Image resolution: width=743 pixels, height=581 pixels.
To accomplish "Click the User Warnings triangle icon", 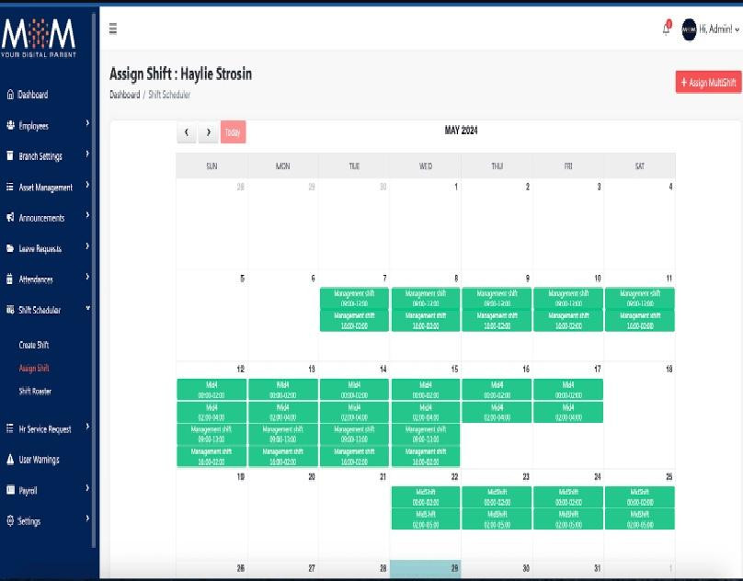I will click(10, 460).
